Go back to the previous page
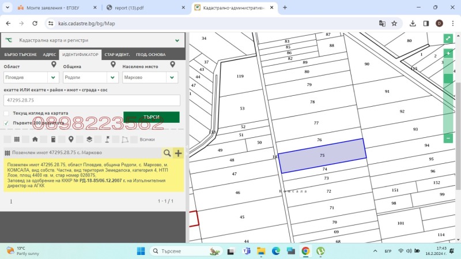Screen dimensions: 461x259 (x=8, y=24)
